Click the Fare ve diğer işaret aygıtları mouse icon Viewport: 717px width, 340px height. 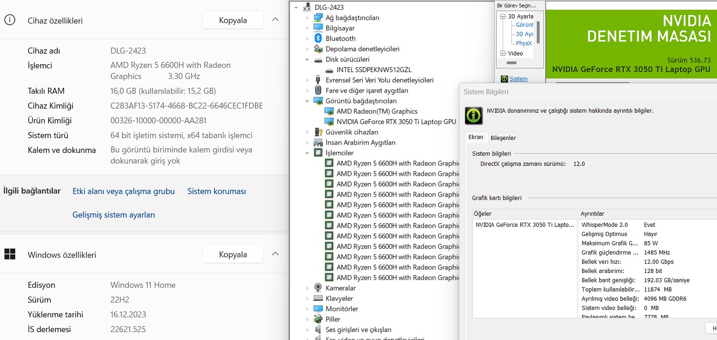pos(318,91)
